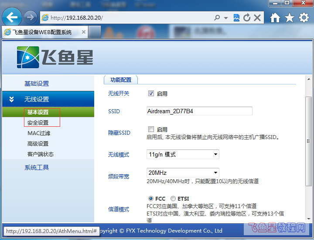Select the FCC radio button

[151, 198]
